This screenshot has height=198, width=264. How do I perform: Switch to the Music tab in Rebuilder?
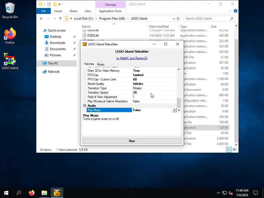[101, 64]
